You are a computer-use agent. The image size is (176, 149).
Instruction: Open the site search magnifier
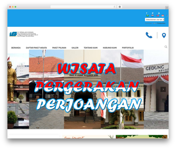pyautogui.click(x=166, y=47)
